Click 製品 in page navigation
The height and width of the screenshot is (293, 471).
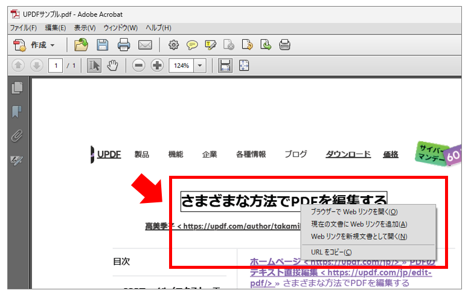[142, 155]
